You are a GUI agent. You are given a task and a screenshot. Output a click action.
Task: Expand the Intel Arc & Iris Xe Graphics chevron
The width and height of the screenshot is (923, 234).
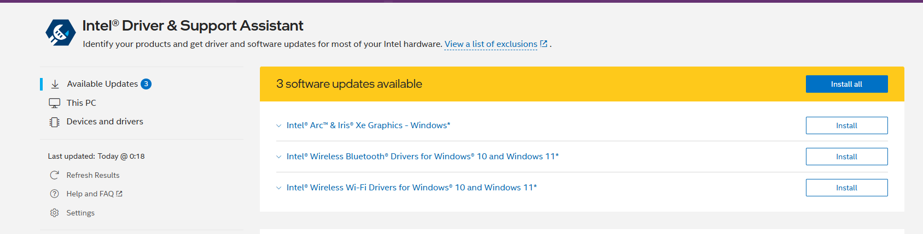click(278, 125)
